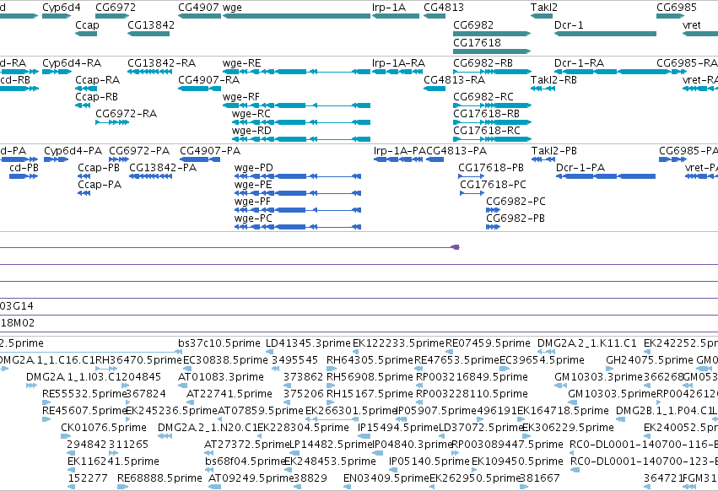Click the CG6982-PB protein label
The width and height of the screenshot is (718, 491).
coord(516,219)
